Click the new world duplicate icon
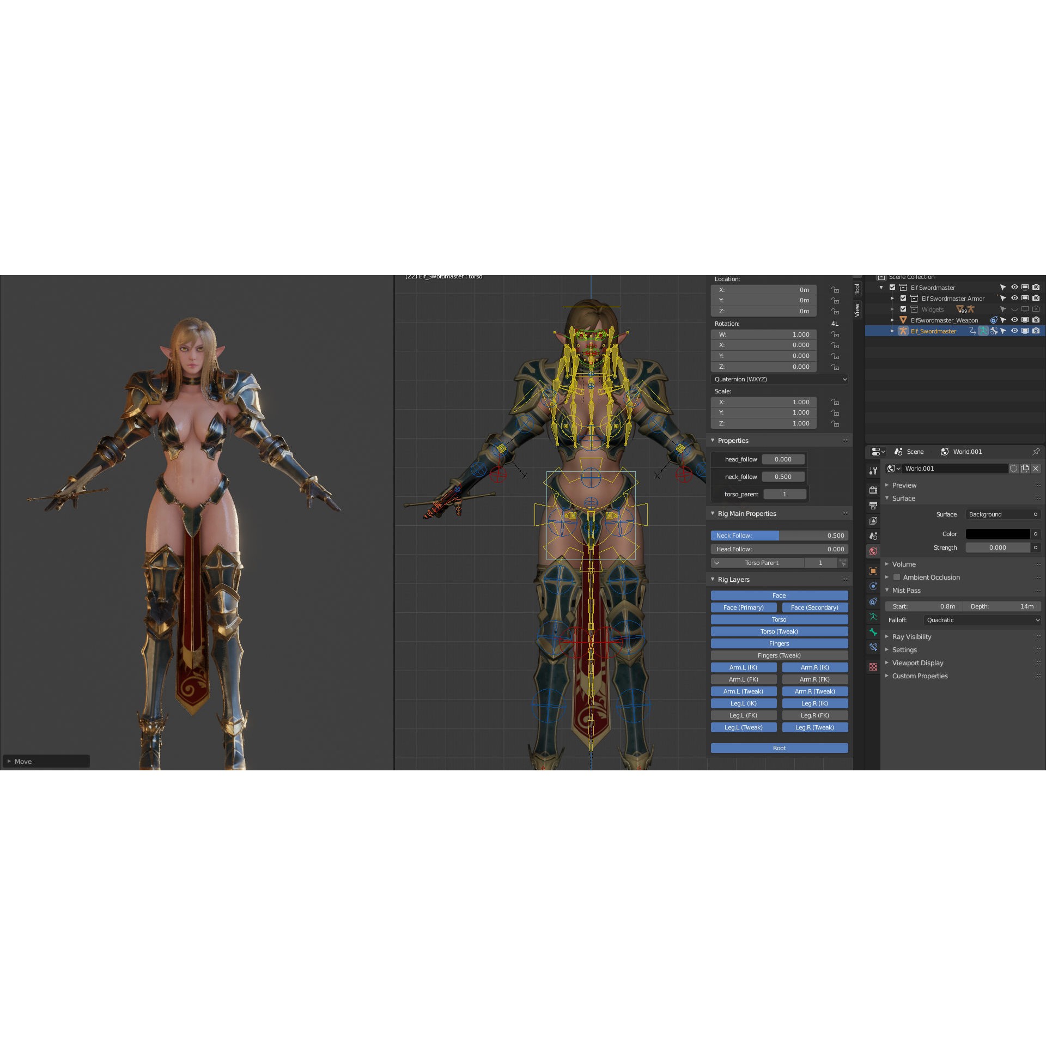 1025,469
